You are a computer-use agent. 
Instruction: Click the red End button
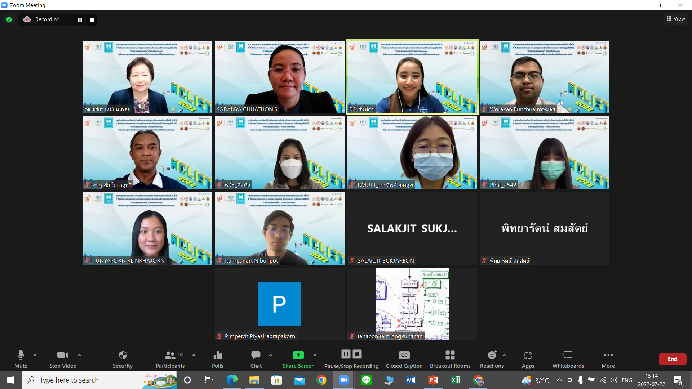coord(672,359)
